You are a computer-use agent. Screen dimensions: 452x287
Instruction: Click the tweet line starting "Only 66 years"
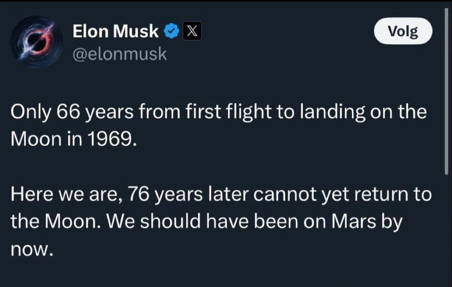click(x=218, y=113)
